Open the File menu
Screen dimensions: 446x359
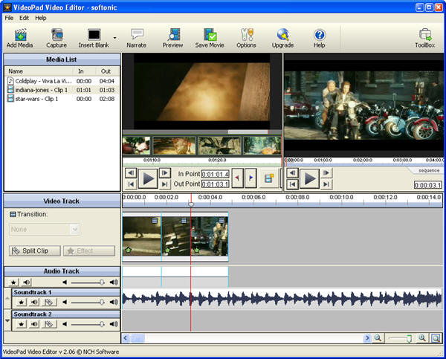click(8, 17)
